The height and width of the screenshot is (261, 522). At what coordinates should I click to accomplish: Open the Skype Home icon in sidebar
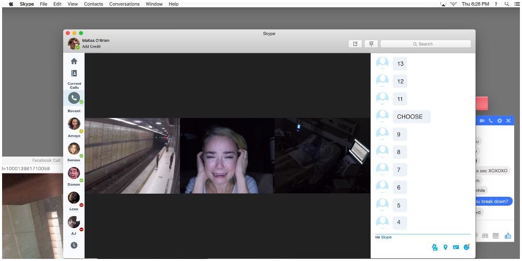coord(74,61)
